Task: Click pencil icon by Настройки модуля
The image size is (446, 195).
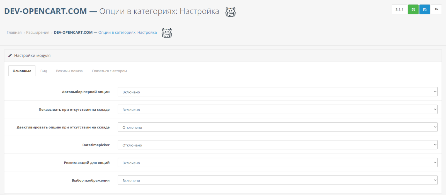Action: pos(10,56)
